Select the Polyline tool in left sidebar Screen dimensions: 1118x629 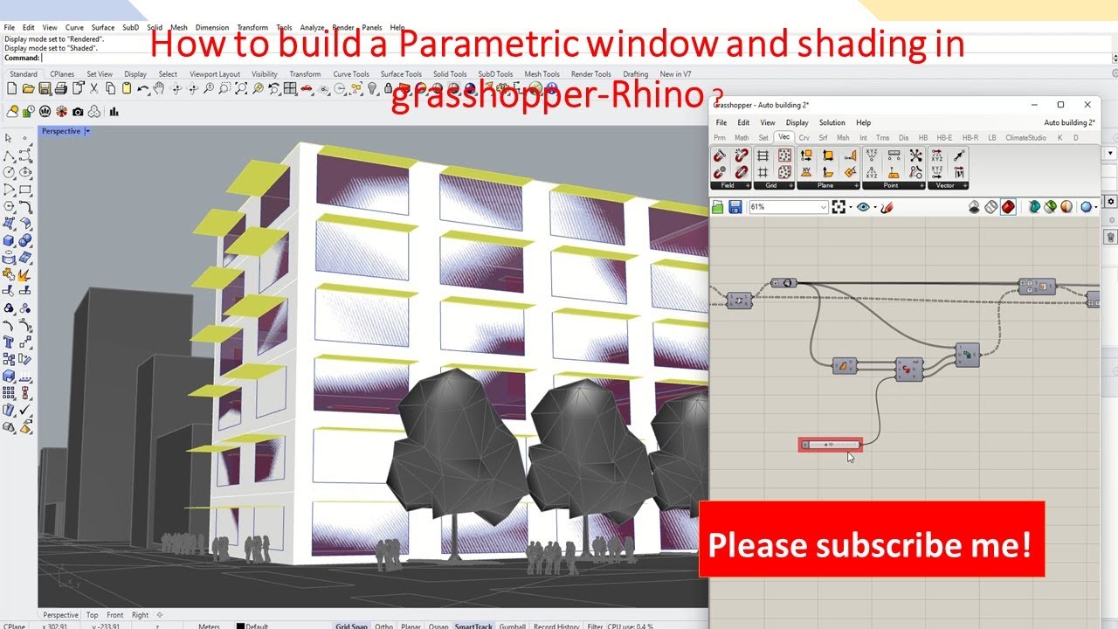click(8, 155)
